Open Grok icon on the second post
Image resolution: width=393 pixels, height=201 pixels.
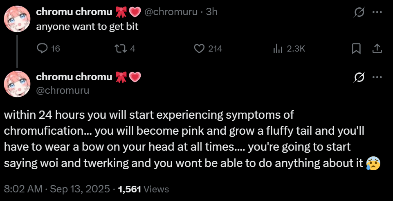point(359,77)
